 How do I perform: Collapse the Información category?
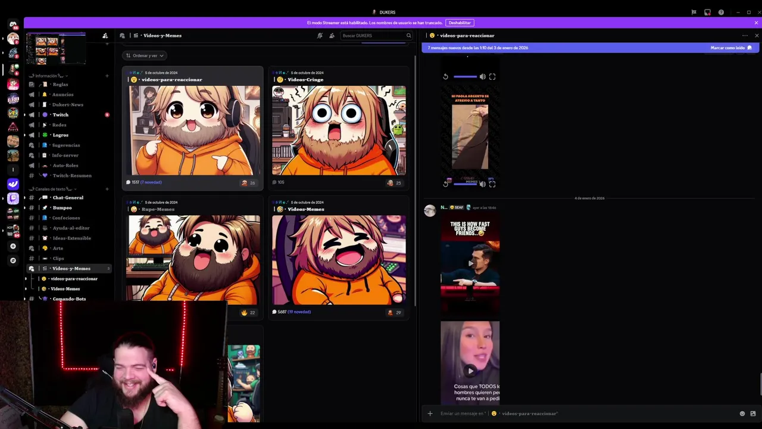49,76
